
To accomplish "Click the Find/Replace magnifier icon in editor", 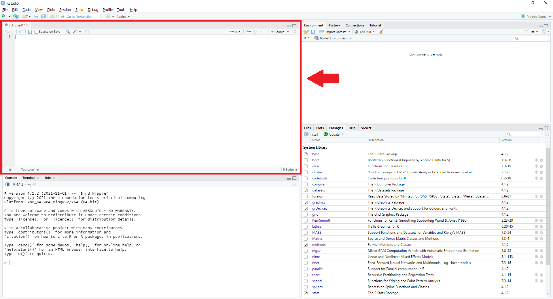I will 68,32.
